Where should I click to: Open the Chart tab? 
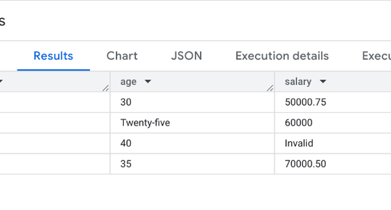coord(122,56)
